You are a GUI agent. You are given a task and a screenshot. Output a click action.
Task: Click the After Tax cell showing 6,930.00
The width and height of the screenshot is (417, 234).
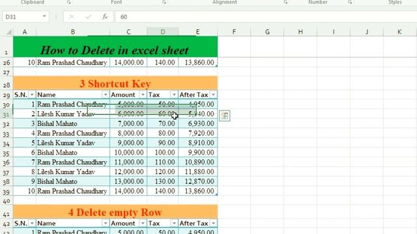(x=198, y=123)
